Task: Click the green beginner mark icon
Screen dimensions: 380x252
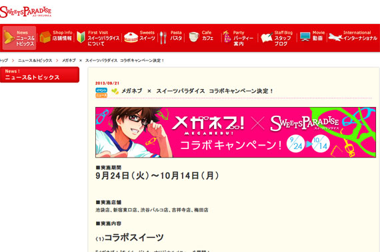Action: point(81,37)
